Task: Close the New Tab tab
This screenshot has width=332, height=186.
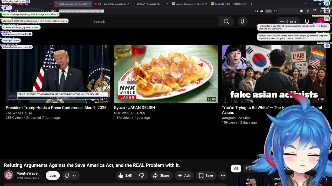Action: (51, 4)
